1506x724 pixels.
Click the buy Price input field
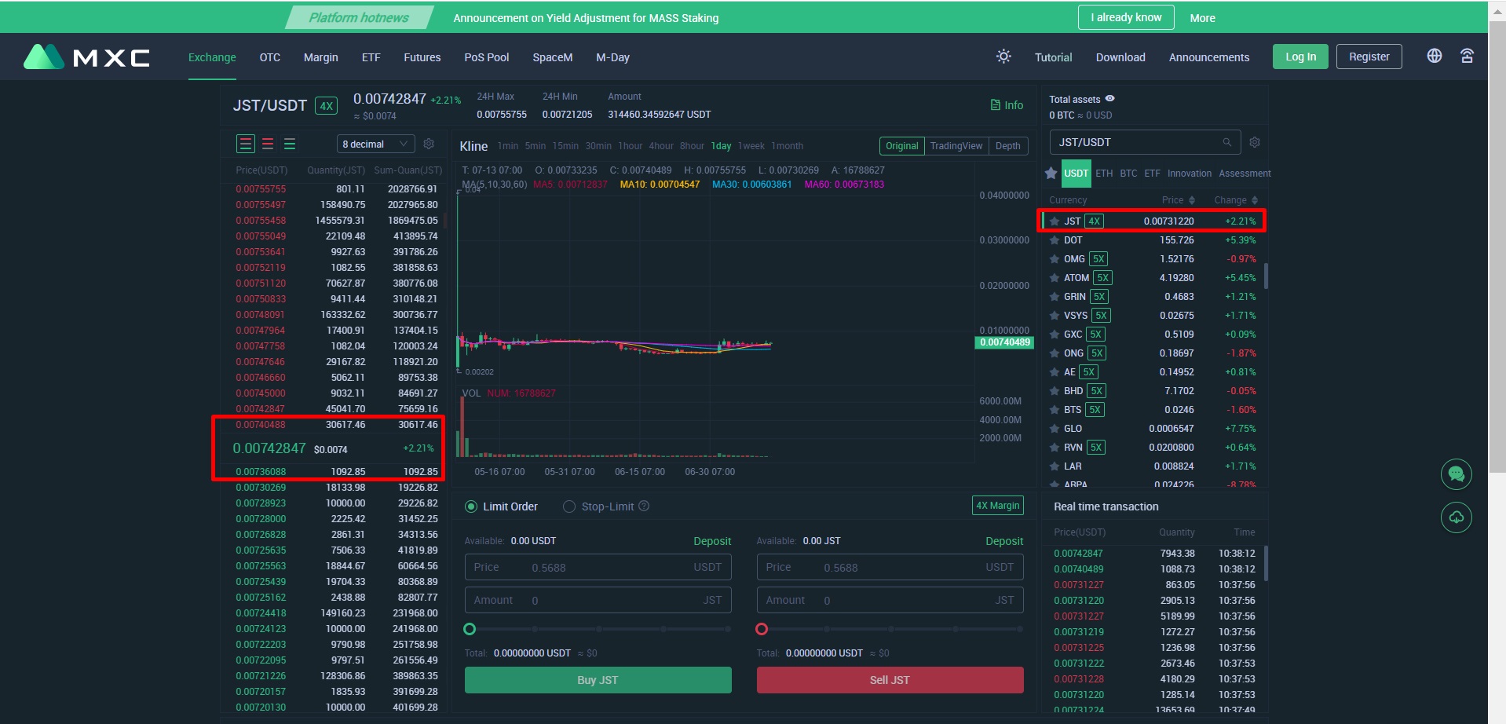click(598, 567)
